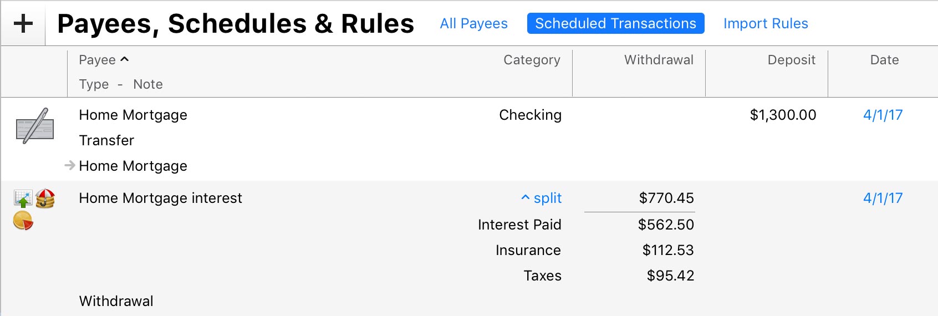Click the Withdrawal column header

click(x=659, y=60)
